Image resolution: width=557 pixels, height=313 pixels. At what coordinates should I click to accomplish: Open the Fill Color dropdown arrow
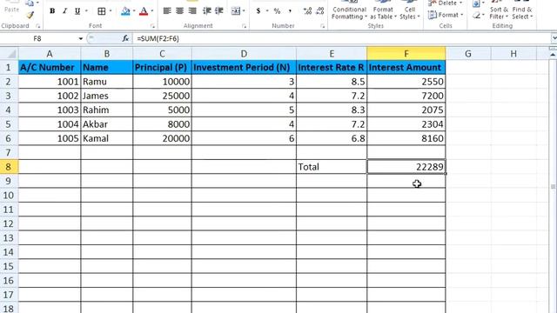pos(134,11)
